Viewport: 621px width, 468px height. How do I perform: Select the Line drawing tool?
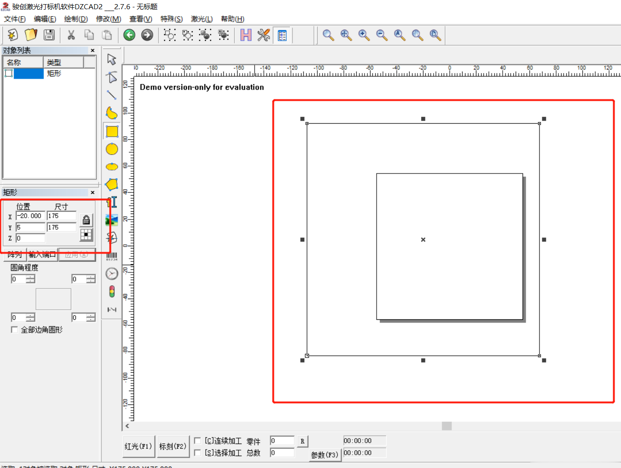coord(112,95)
